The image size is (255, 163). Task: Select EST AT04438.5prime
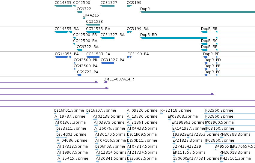coord(129,131)
